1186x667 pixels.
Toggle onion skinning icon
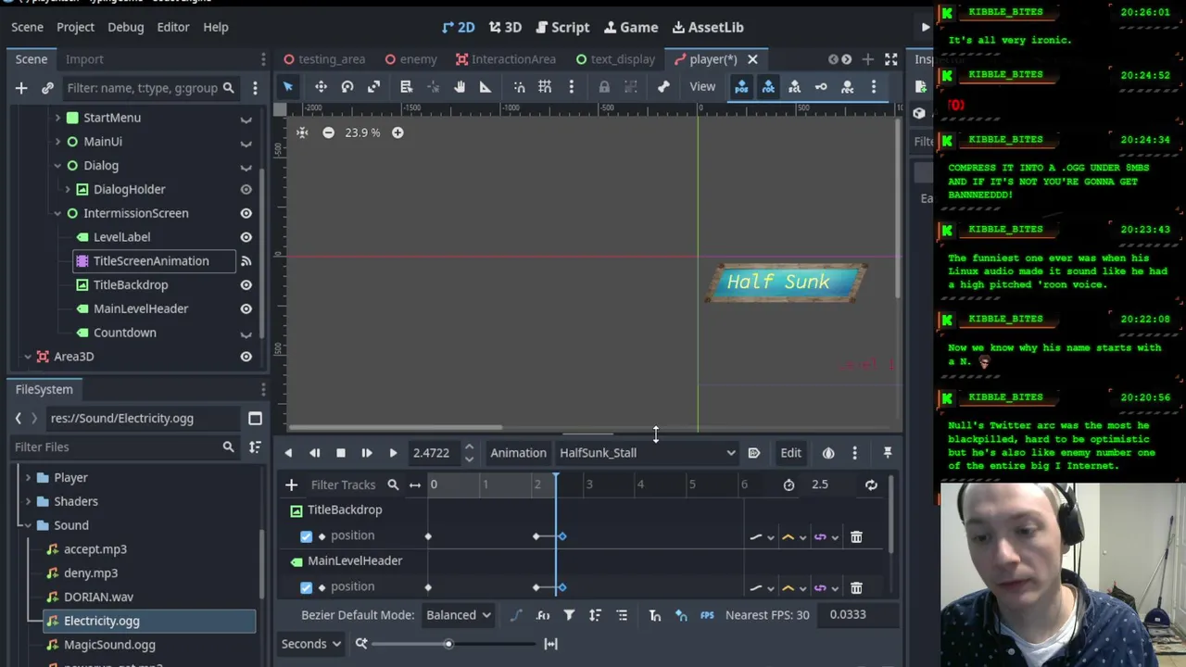point(828,453)
